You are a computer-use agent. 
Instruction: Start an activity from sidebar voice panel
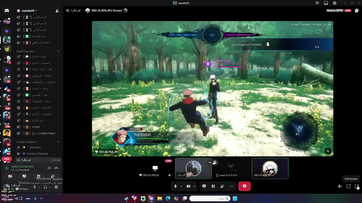point(38,176)
